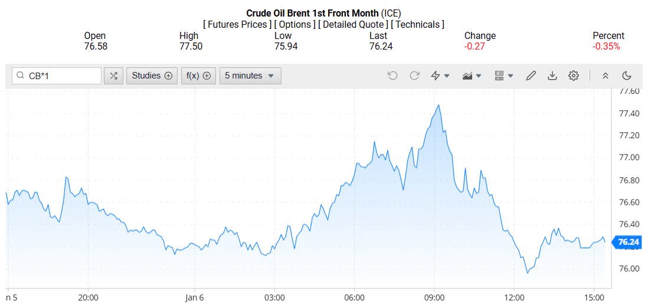Open the f(x) expressions button

[x=198, y=76]
